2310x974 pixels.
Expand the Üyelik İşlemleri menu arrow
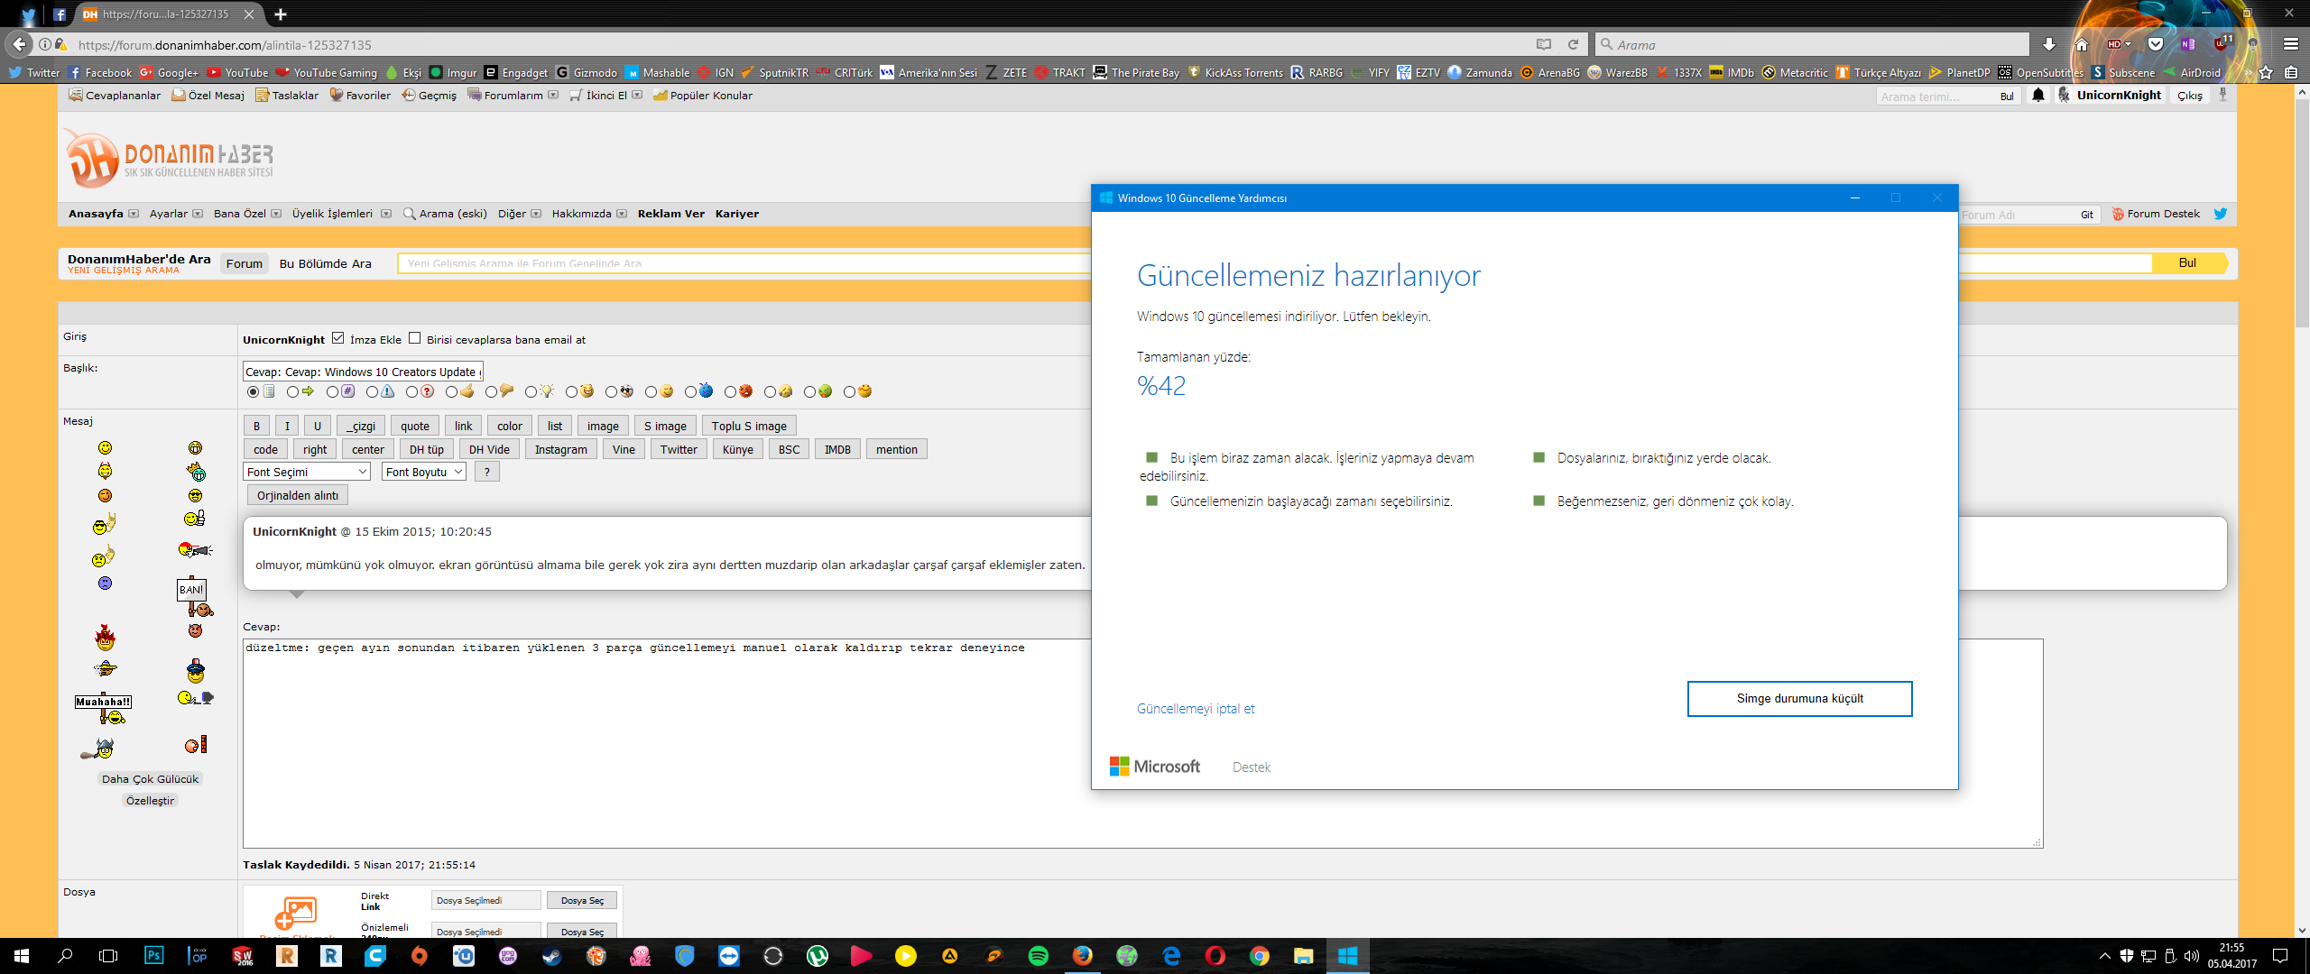coord(386,214)
